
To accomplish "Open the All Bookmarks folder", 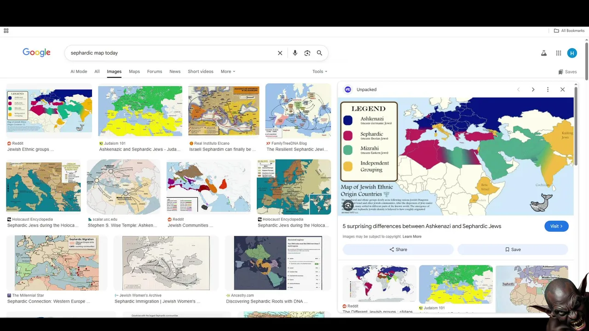I will click(569, 31).
